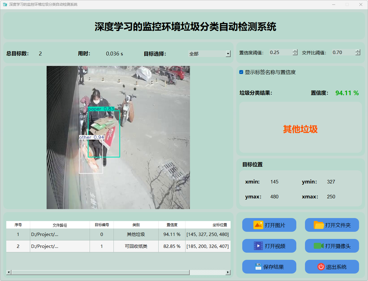Select table row 1 with 其他垃圾
Screen dimensions: 368x281
coord(136,234)
